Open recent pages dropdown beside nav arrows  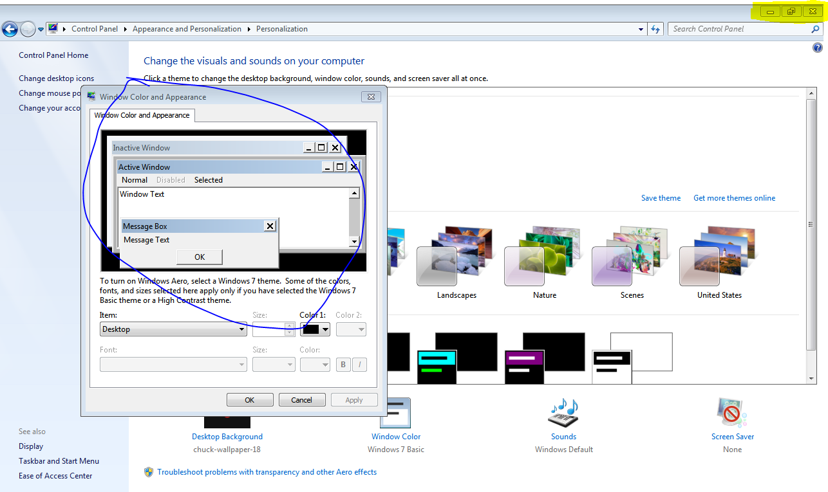tap(41, 29)
